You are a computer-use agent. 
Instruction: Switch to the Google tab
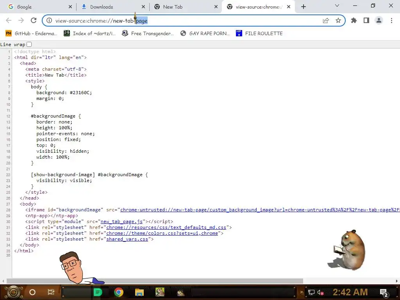[38, 7]
